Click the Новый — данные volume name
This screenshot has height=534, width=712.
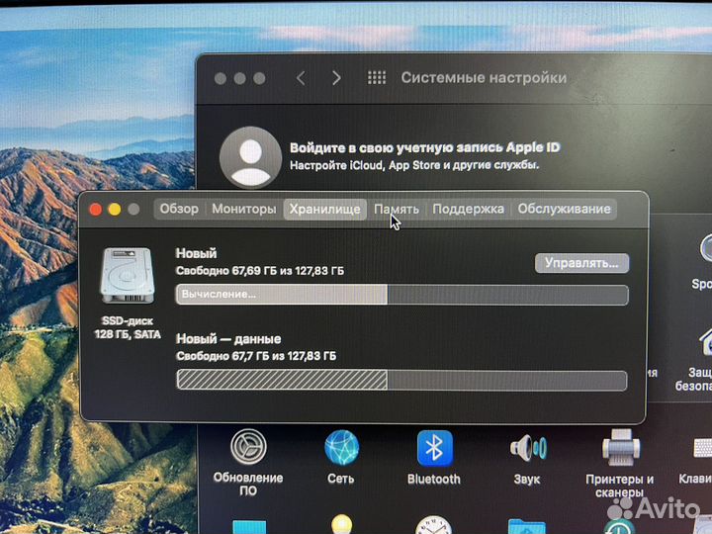228,339
